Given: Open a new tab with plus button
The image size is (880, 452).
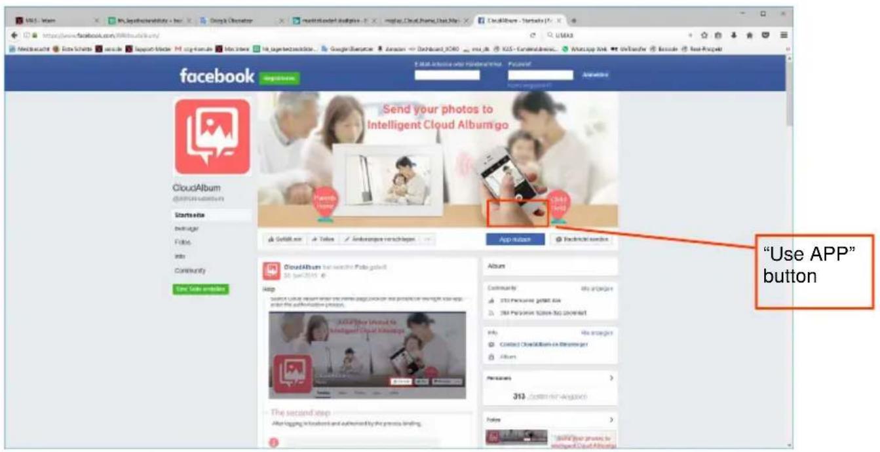Looking at the screenshot, I should pyautogui.click(x=574, y=20).
